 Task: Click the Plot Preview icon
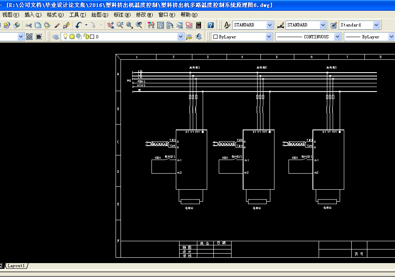(7, 25)
